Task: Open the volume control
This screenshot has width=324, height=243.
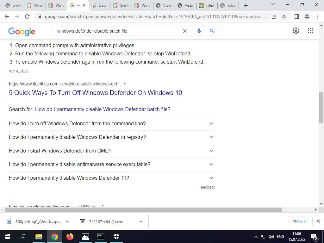Action: [x=271, y=237]
